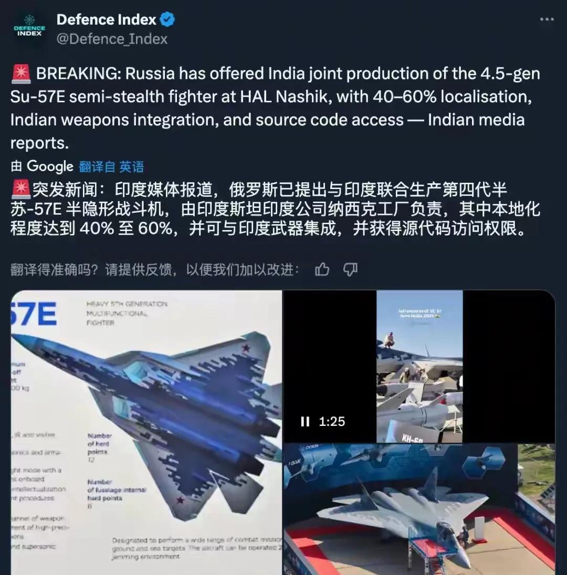Click the translation feedback prompt text
The width and height of the screenshot is (567, 575).
coord(155,269)
